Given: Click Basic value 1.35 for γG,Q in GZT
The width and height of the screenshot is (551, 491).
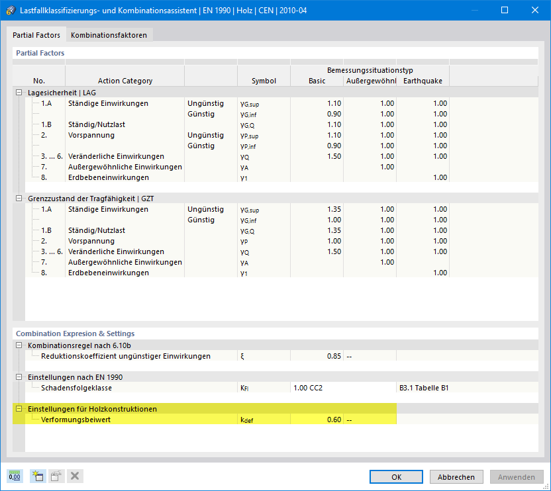Looking at the screenshot, I should (x=317, y=230).
